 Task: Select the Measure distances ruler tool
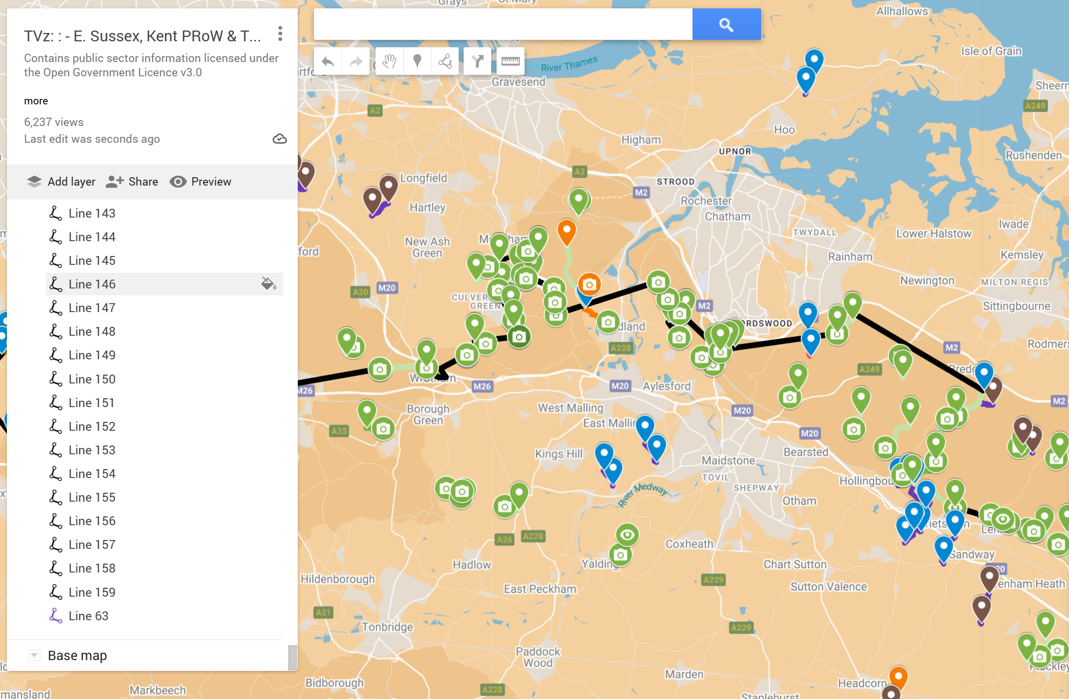(x=510, y=62)
